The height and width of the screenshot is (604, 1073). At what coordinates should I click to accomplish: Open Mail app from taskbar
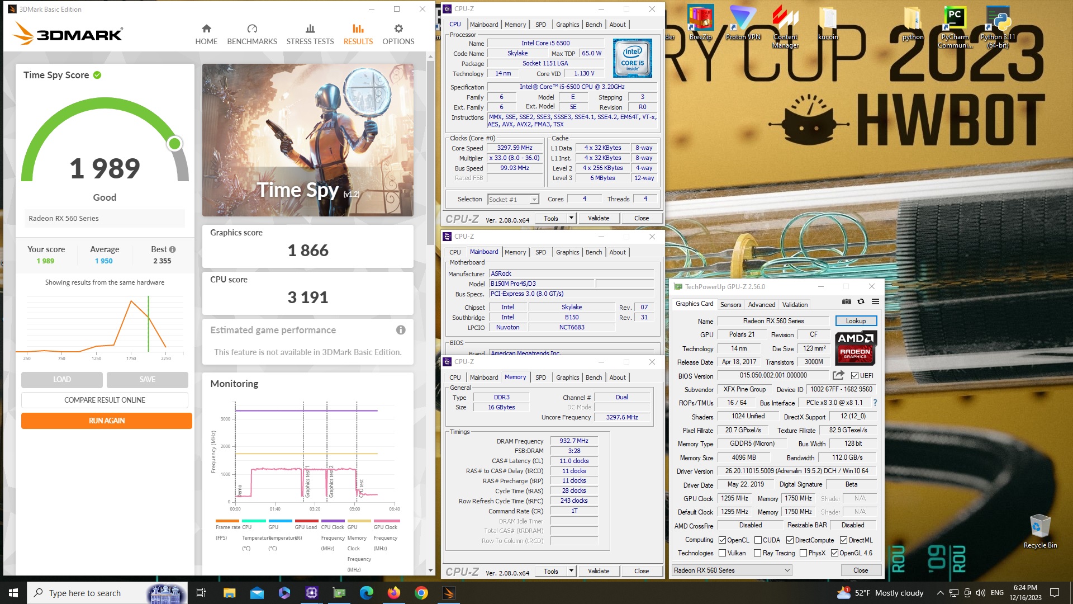point(257,593)
